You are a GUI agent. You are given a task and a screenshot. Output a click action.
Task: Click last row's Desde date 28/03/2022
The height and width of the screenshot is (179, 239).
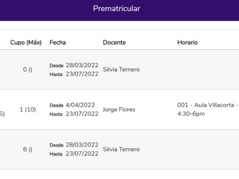[x=82, y=145]
